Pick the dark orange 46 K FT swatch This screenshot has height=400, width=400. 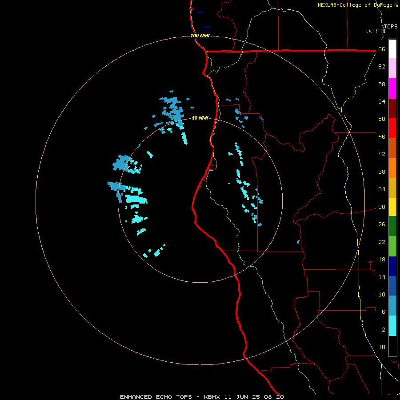(x=392, y=148)
